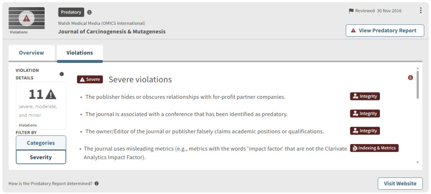Open the View Predatory Report button
This screenshot has height=194, width=431.
385,30
